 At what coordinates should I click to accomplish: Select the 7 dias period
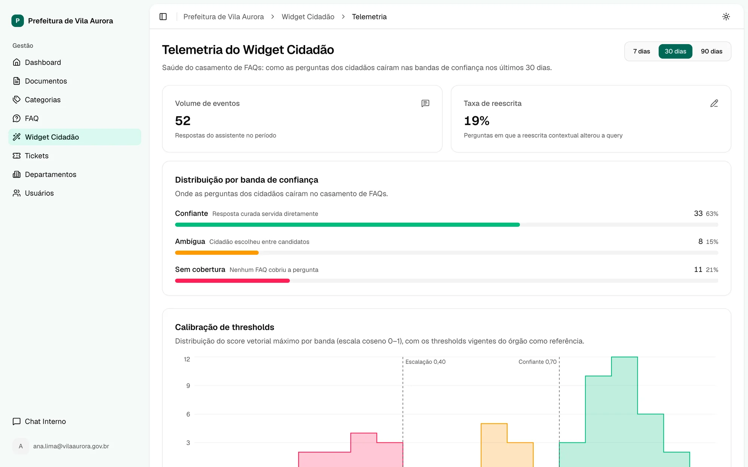(641, 51)
